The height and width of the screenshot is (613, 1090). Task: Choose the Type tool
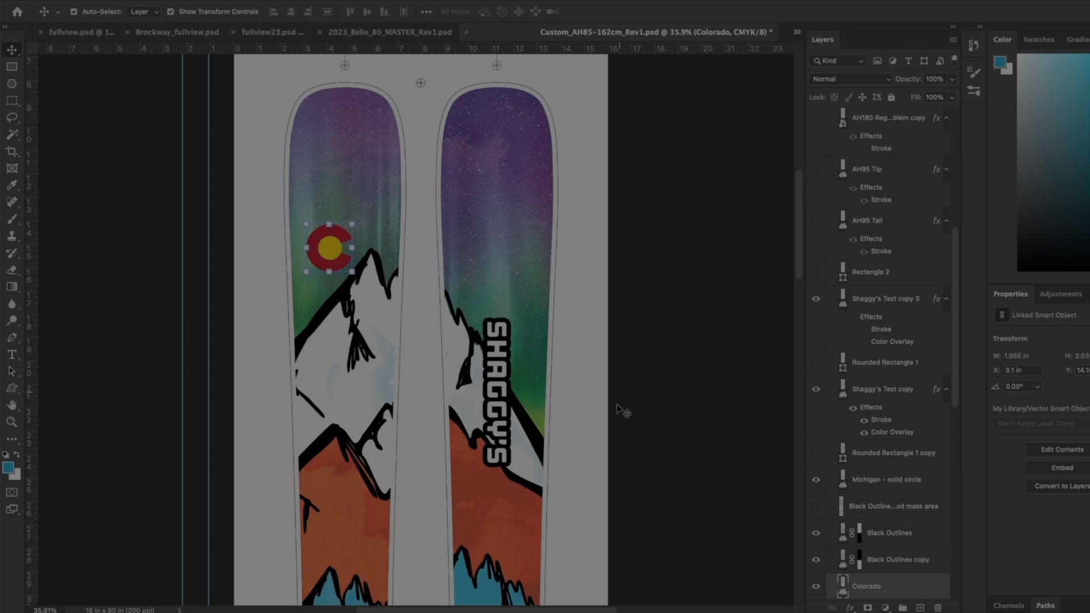[12, 354]
